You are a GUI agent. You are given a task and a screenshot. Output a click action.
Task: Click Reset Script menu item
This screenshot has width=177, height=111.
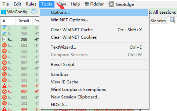(63, 65)
